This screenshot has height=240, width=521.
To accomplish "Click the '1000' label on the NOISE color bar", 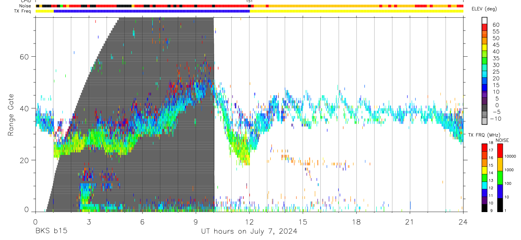I will [509, 170].
